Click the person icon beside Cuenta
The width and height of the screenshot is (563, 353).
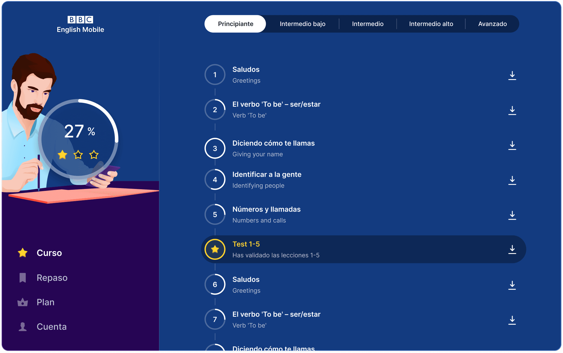(23, 327)
